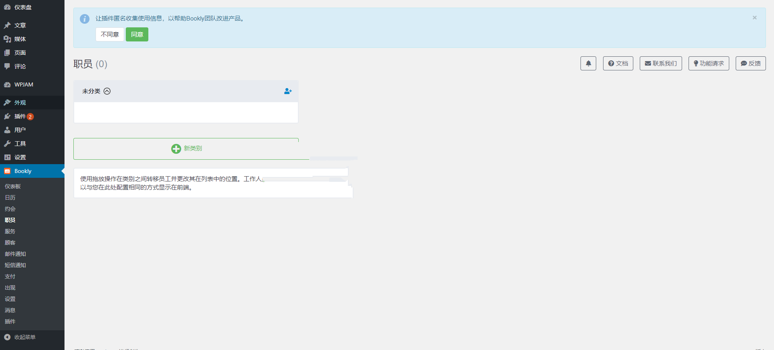Open the 文档 documentation button

[618, 64]
